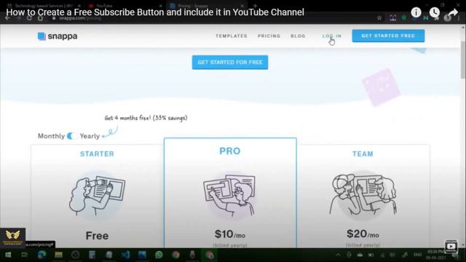
Task: Click the Snappa logo in header
Action: coord(58,36)
